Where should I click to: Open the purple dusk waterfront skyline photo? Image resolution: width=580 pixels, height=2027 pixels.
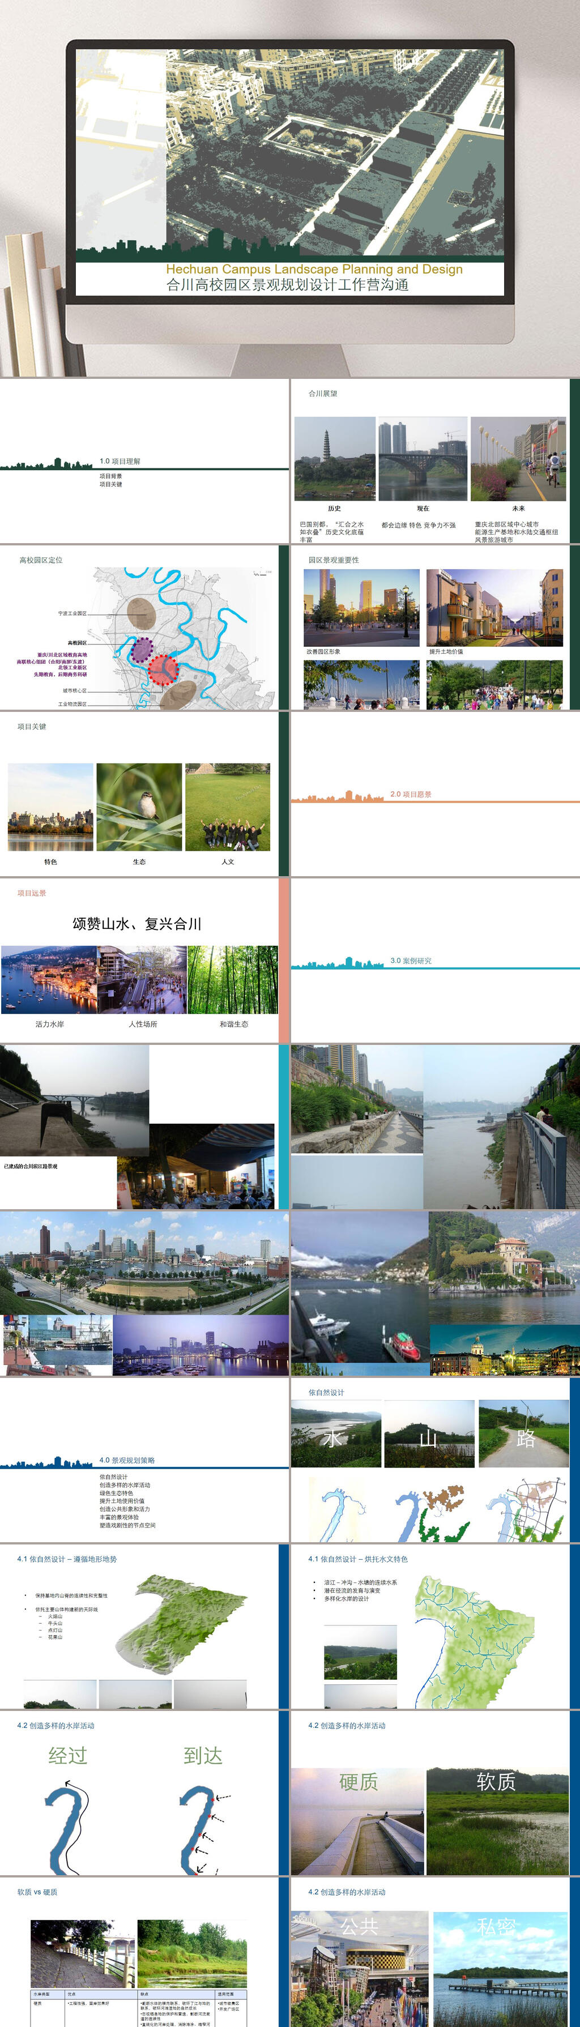point(201,1345)
